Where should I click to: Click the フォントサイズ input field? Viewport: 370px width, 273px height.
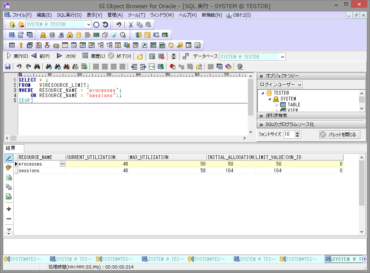pyautogui.click(x=289, y=135)
